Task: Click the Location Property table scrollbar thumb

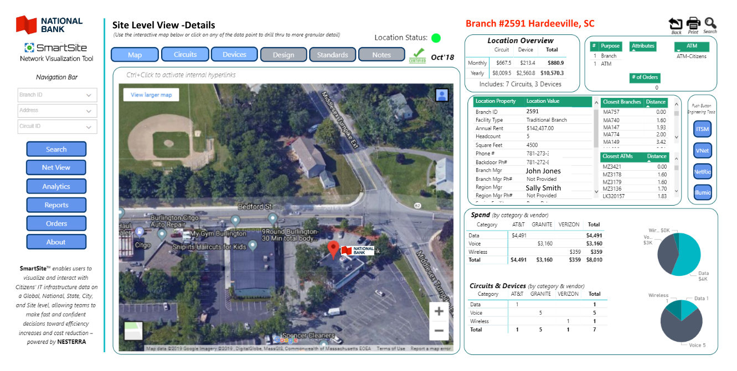Action: point(596,128)
